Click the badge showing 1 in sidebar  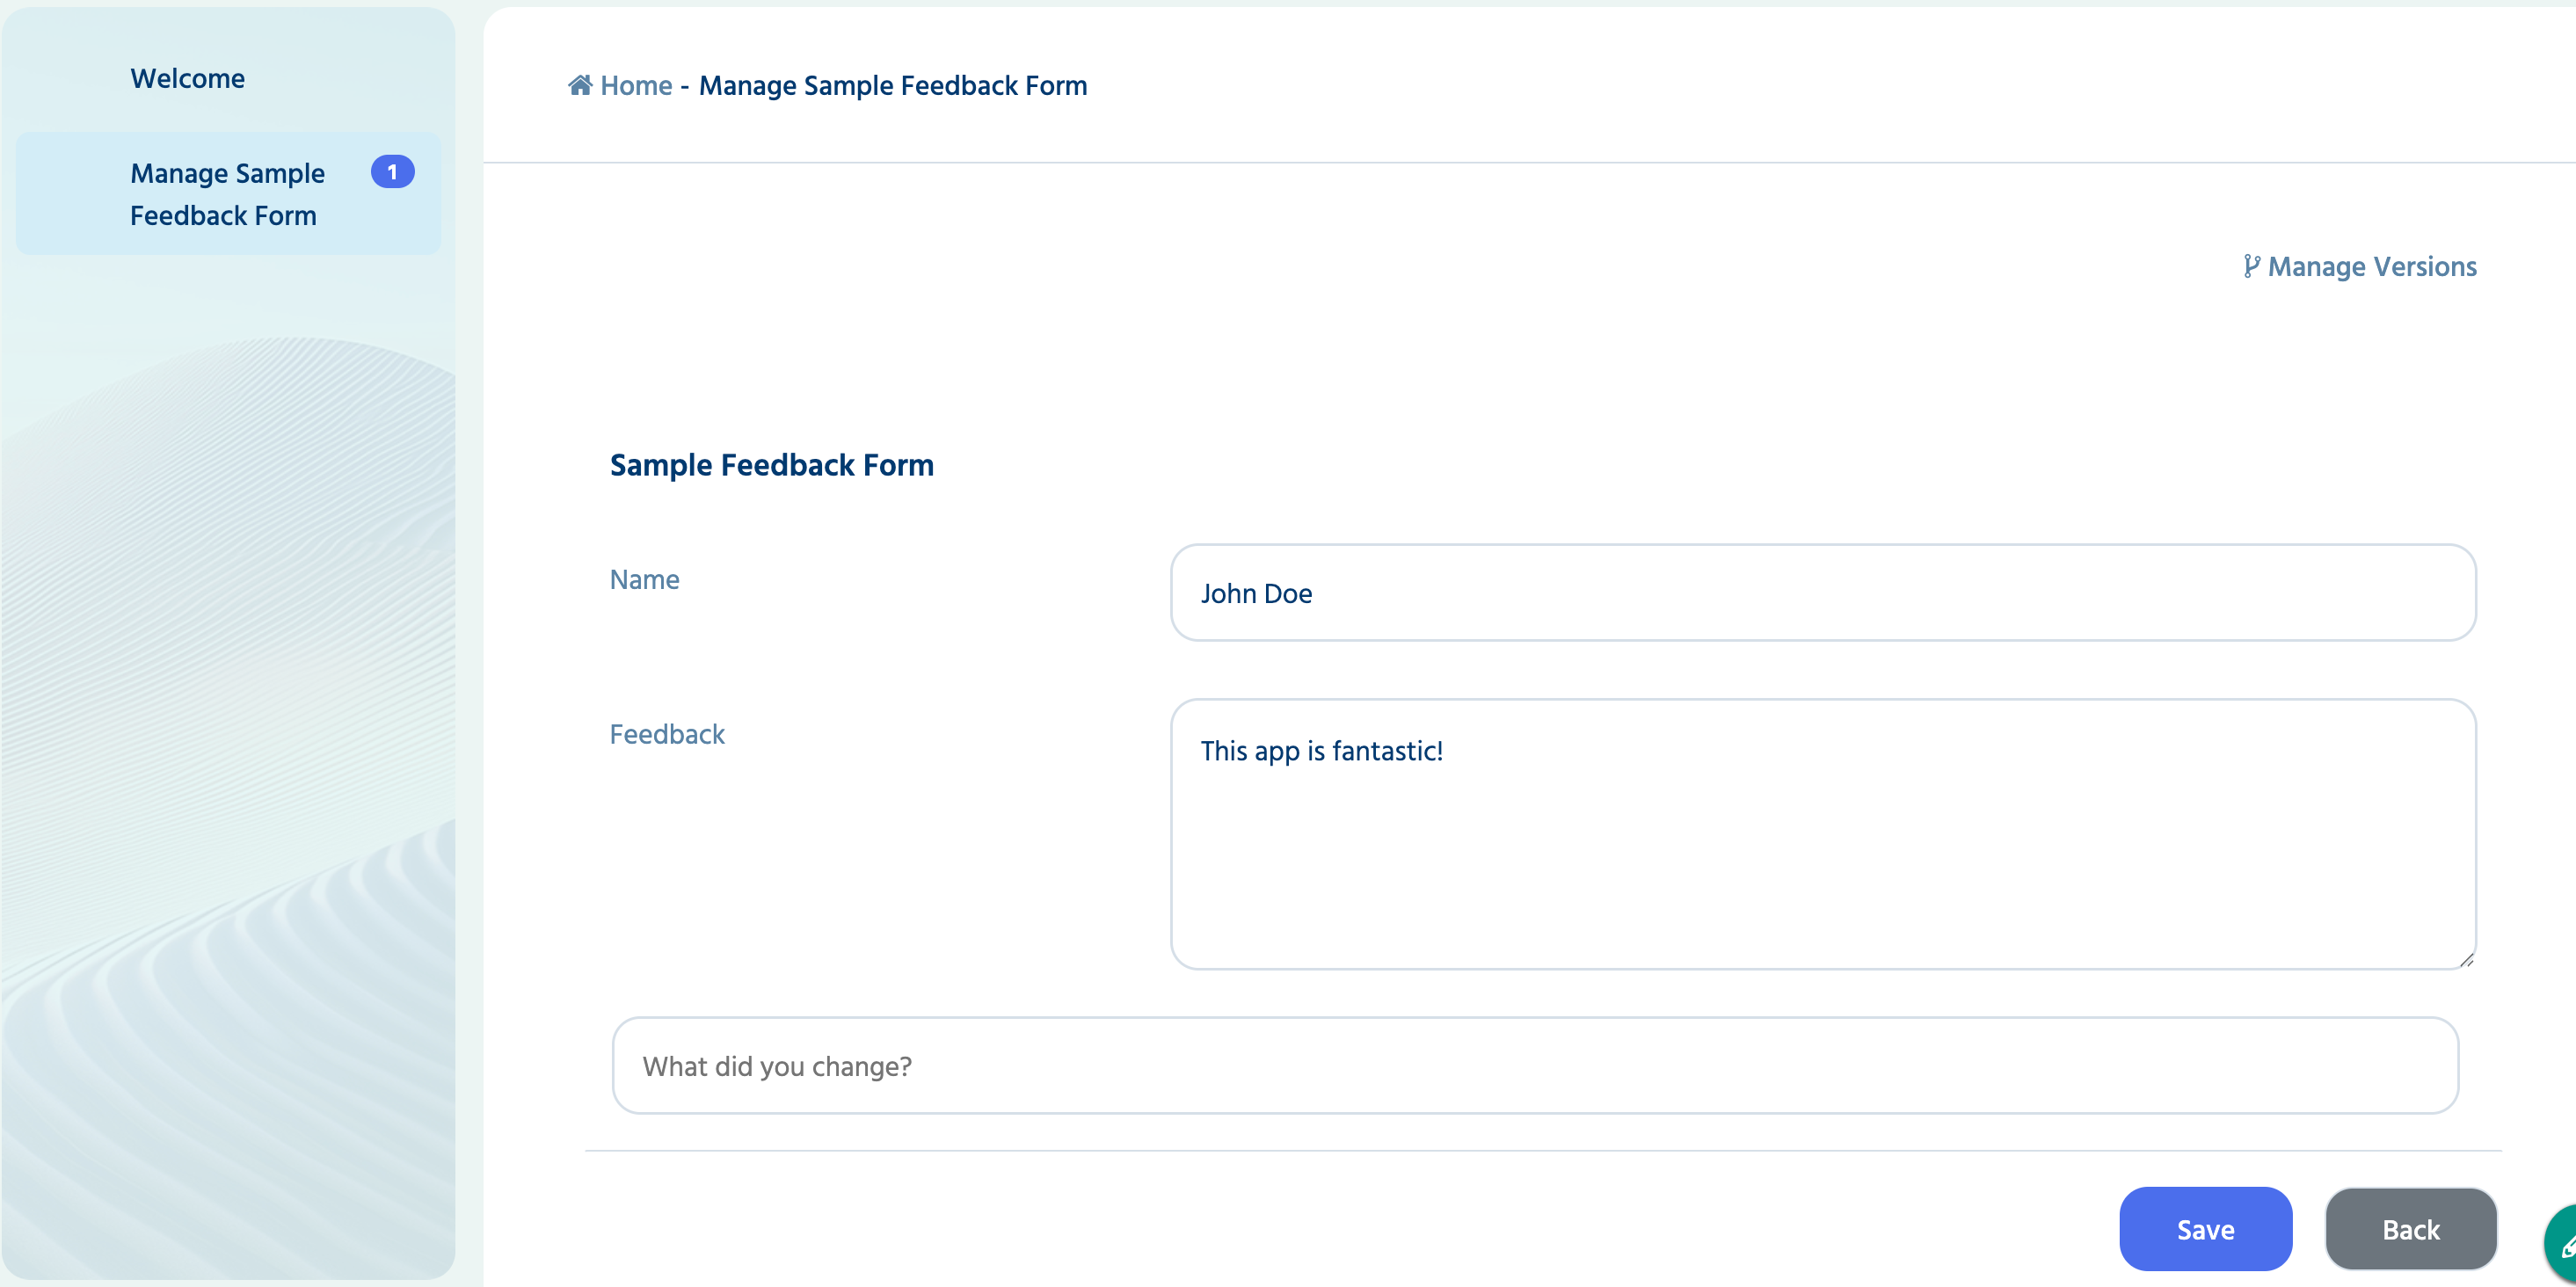392,172
